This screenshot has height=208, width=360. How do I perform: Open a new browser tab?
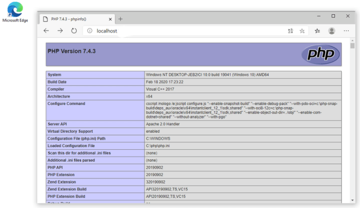click(x=121, y=19)
